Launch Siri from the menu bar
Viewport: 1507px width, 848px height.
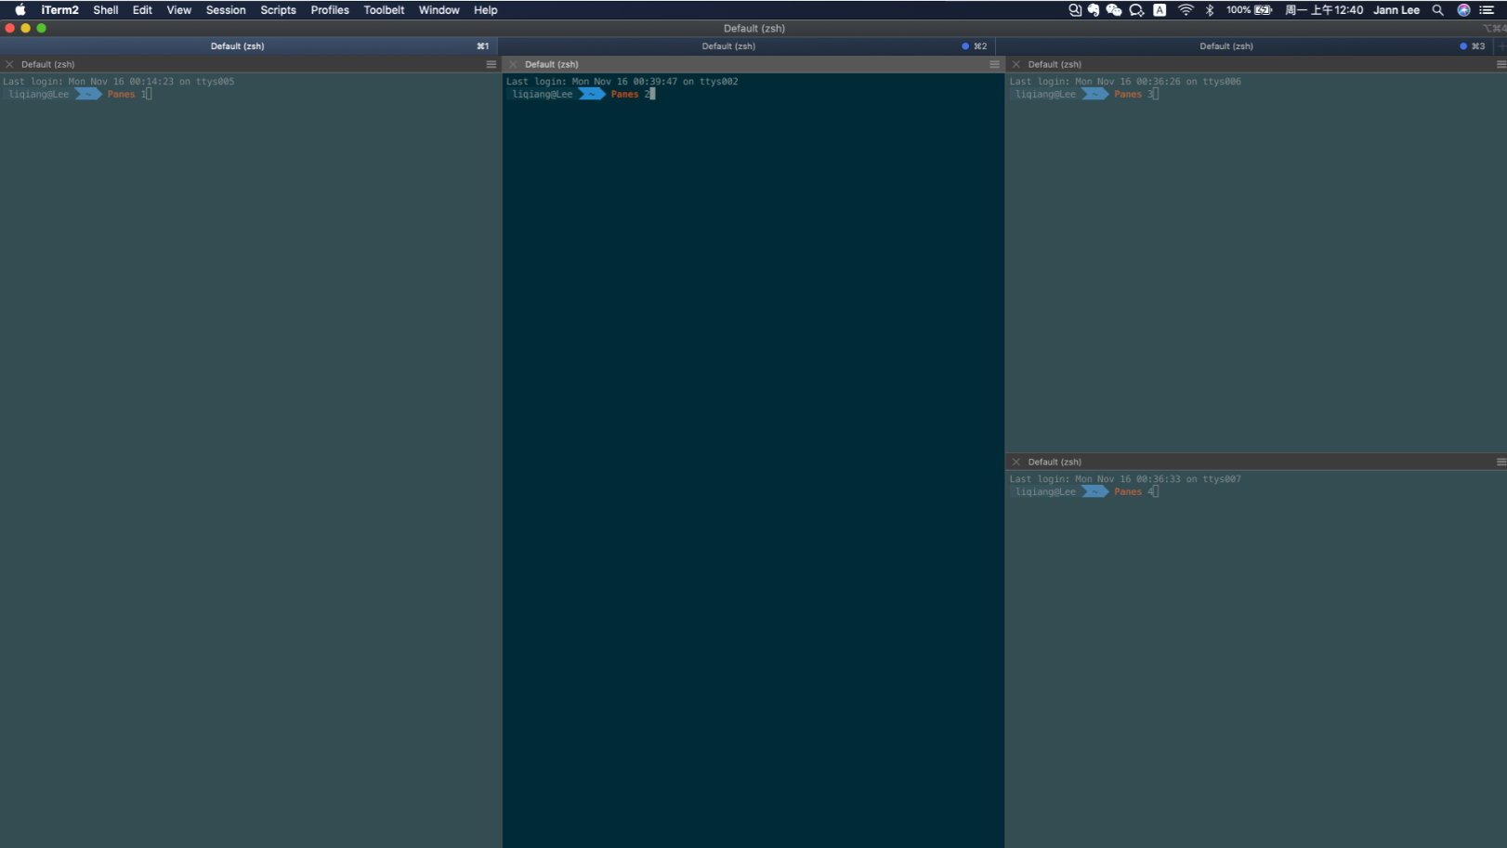coord(1463,10)
